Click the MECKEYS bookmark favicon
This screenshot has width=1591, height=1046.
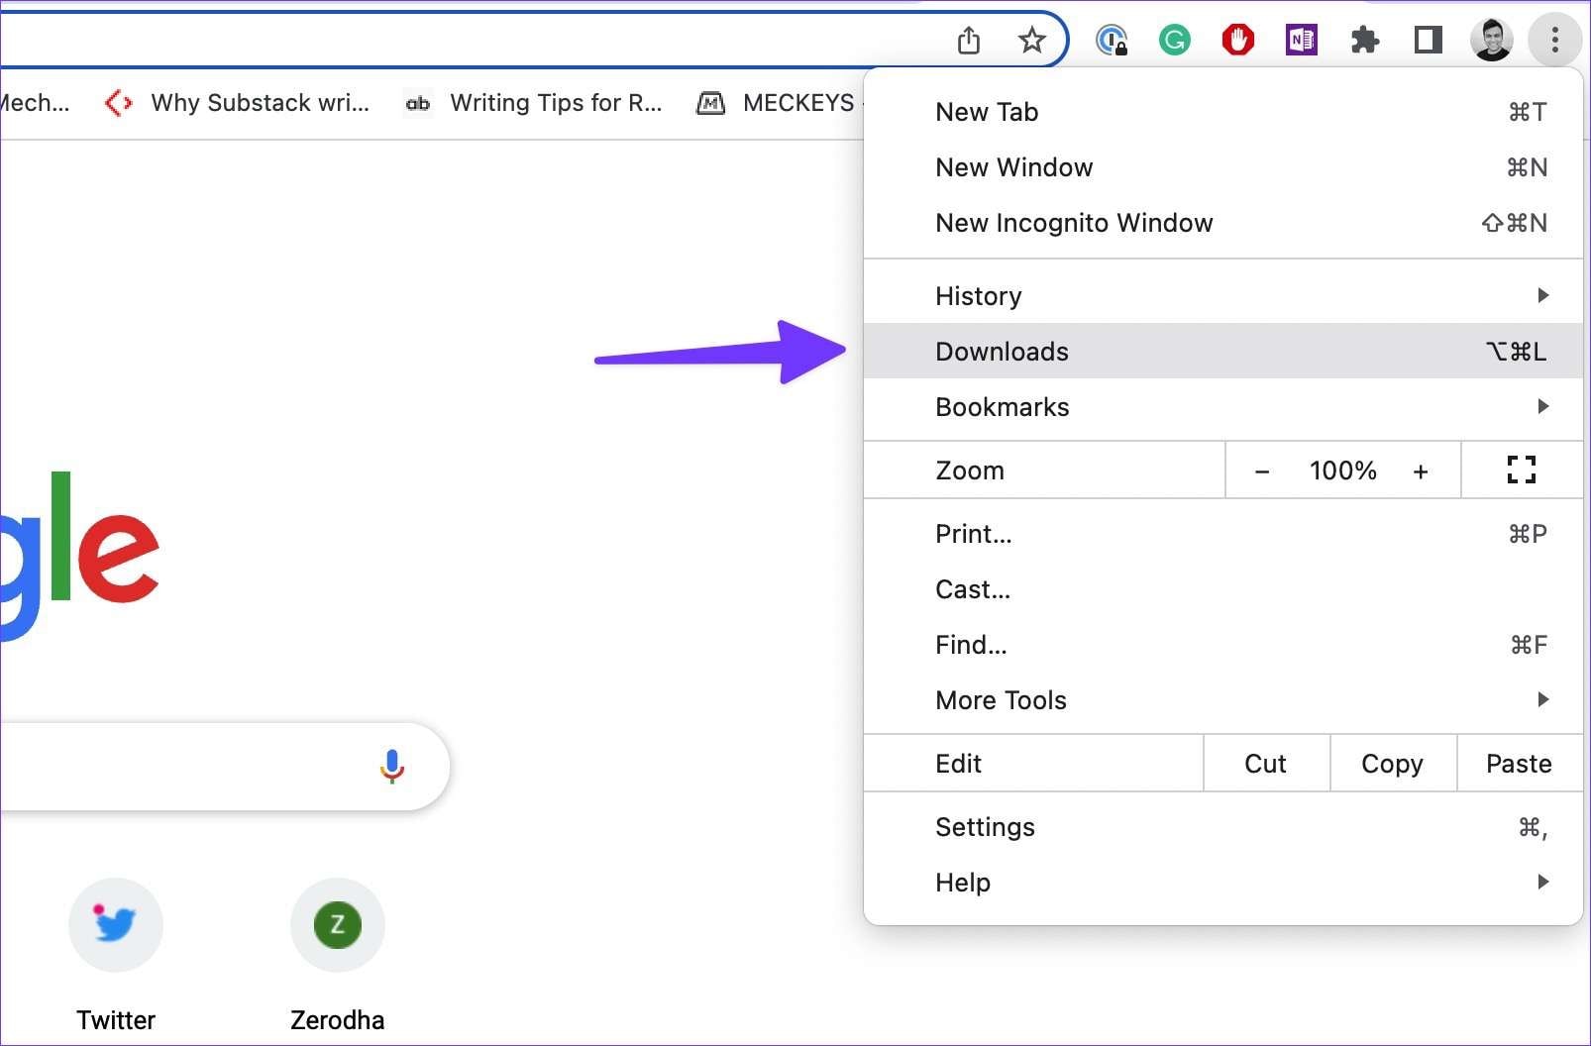click(711, 103)
